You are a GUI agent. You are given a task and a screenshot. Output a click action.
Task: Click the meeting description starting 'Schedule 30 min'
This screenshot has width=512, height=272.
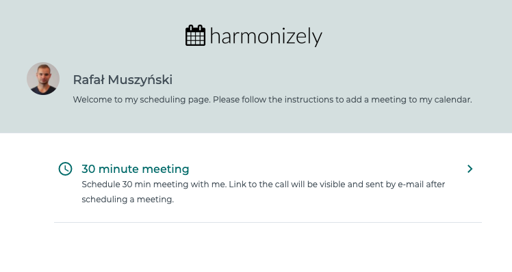point(263,192)
